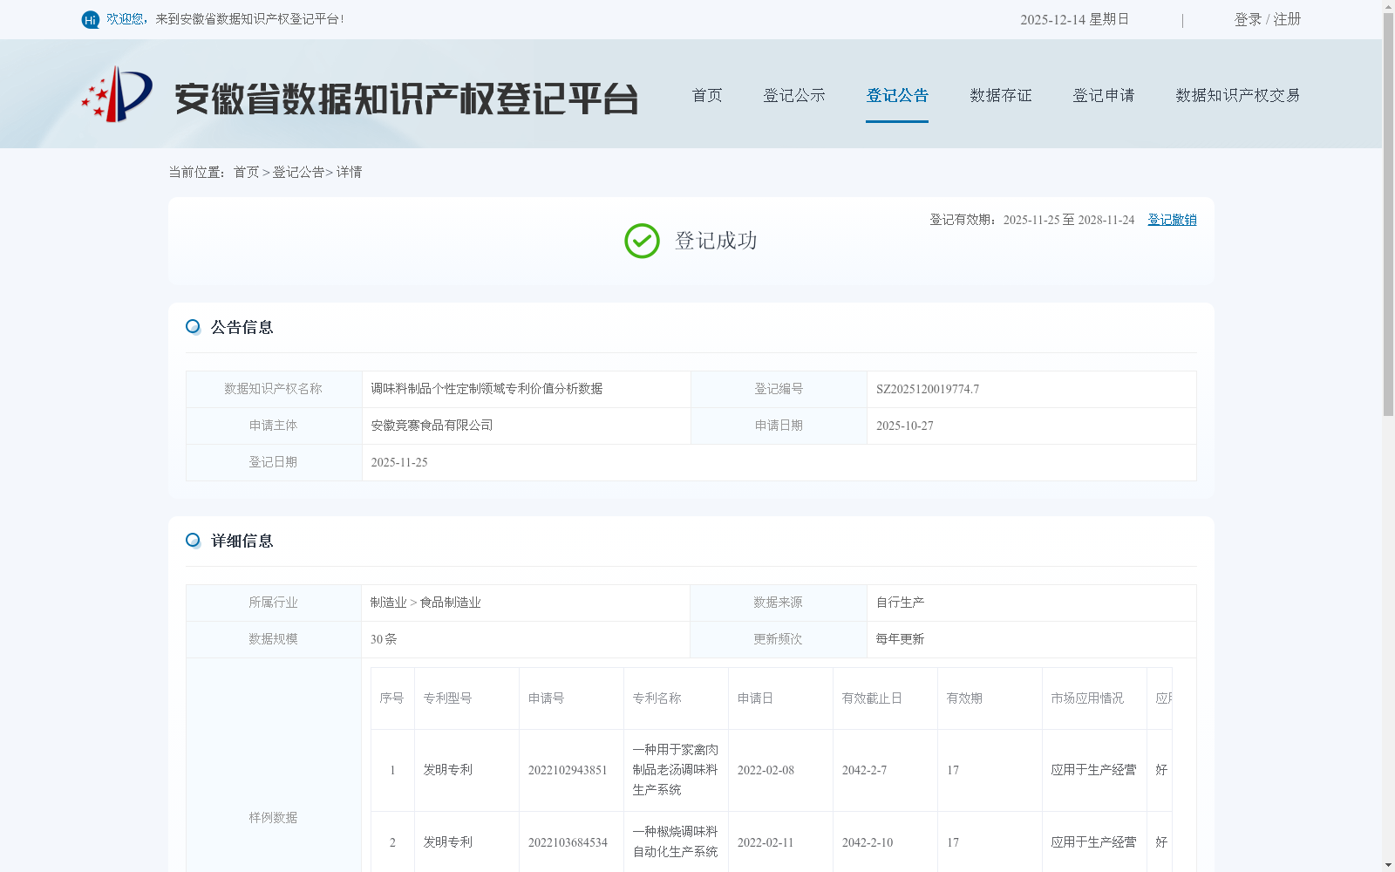Screen dimensions: 1395x872
Task: Open the 登记公示 navigation tab
Action: tap(794, 95)
